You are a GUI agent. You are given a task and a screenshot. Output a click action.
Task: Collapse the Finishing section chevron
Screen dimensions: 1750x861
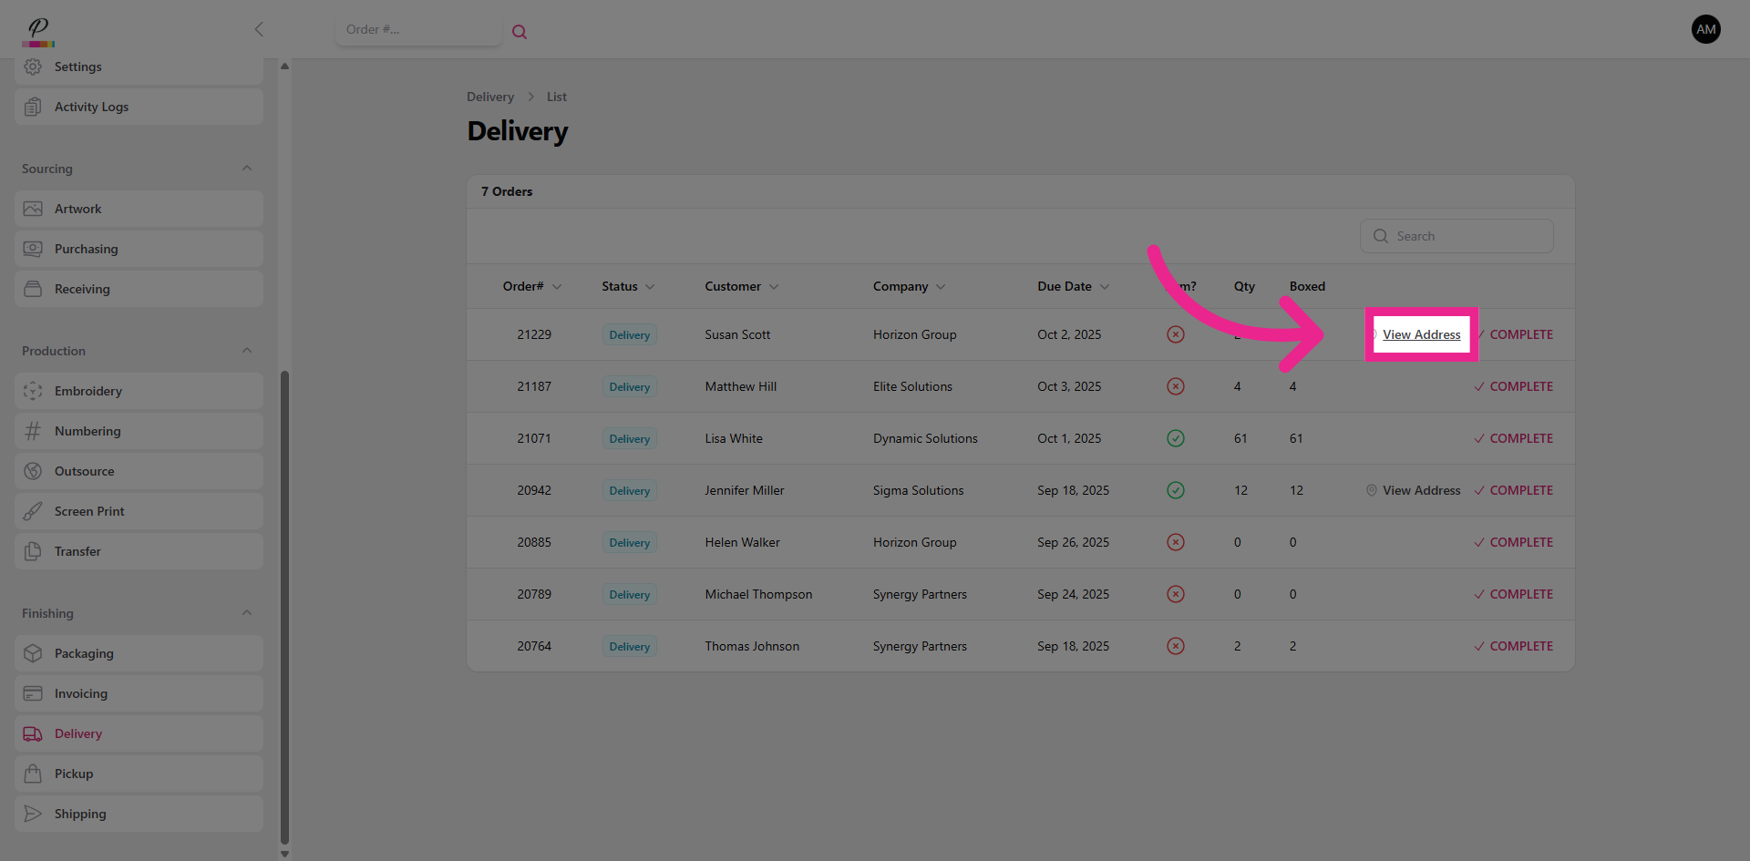tap(247, 613)
